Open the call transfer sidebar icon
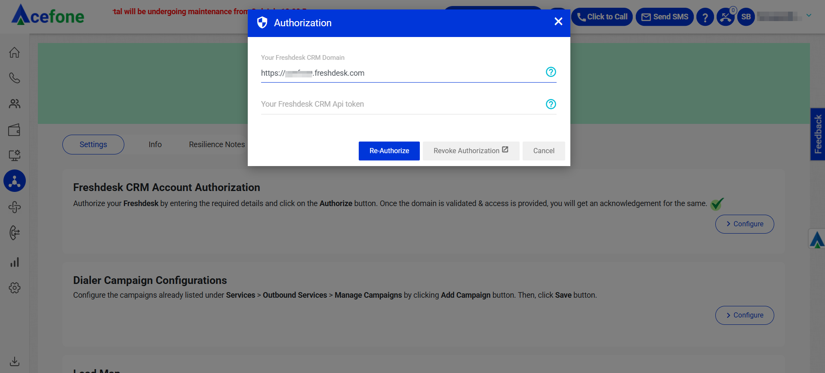 coord(15,233)
